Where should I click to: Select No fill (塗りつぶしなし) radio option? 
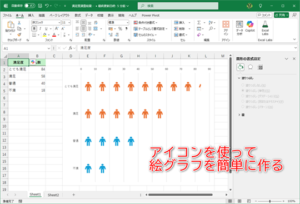(x=243, y=85)
